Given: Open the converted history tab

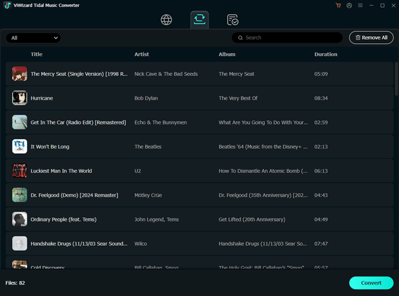Looking at the screenshot, I should (x=233, y=20).
